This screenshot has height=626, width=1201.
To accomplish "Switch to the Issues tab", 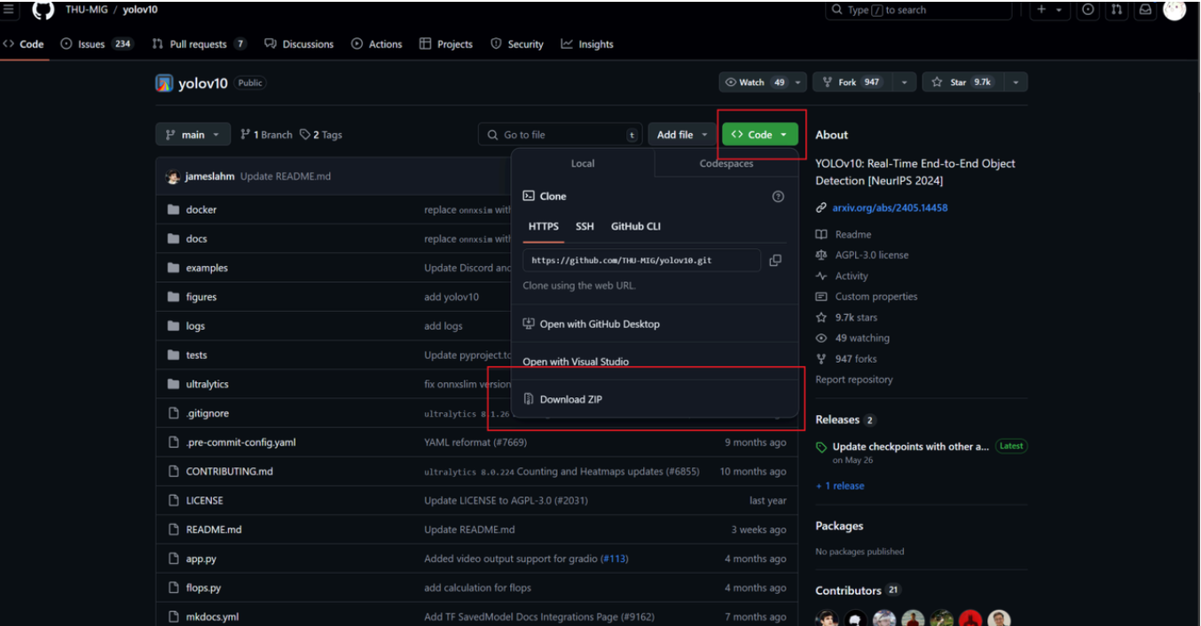I will point(96,44).
